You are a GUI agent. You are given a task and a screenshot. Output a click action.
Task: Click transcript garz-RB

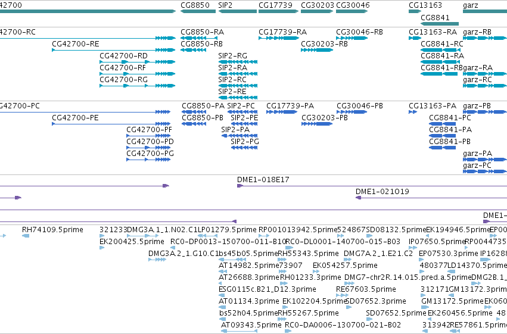[485, 38]
